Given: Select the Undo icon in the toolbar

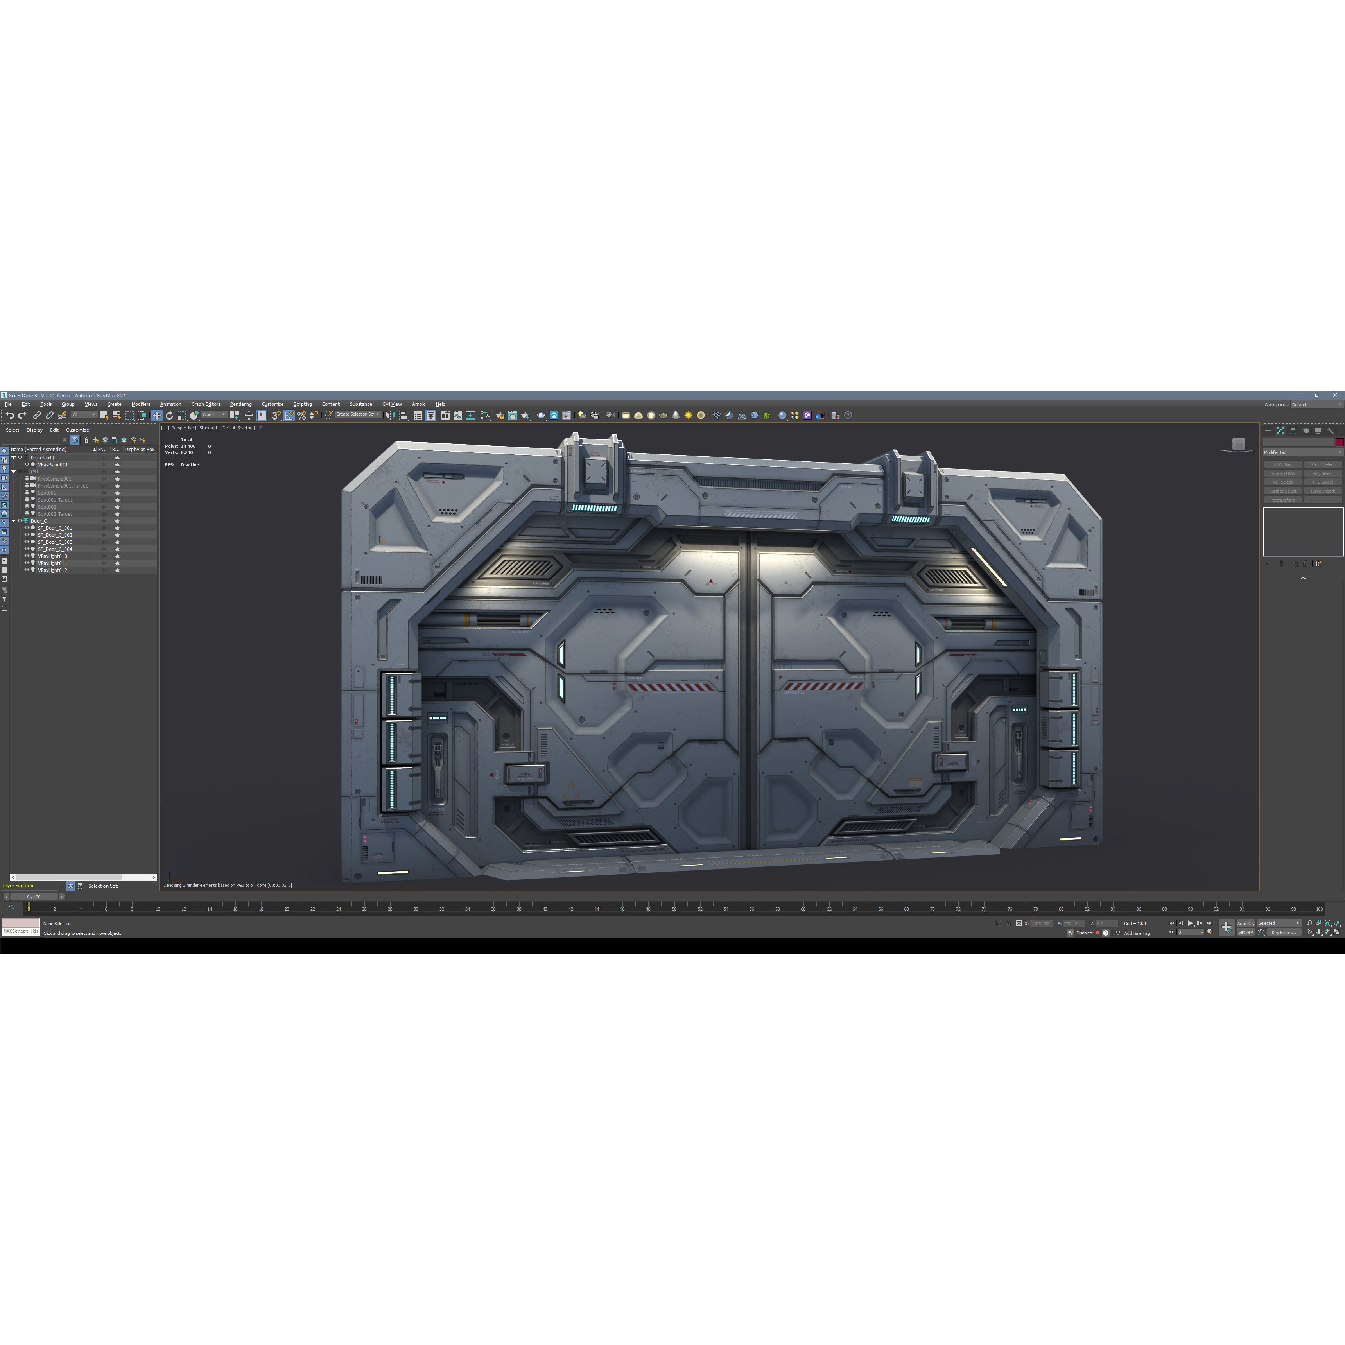Looking at the screenshot, I should click(11, 416).
